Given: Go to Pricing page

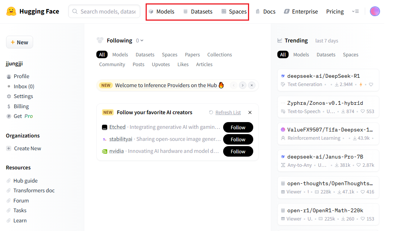Looking at the screenshot, I should click(x=335, y=12).
